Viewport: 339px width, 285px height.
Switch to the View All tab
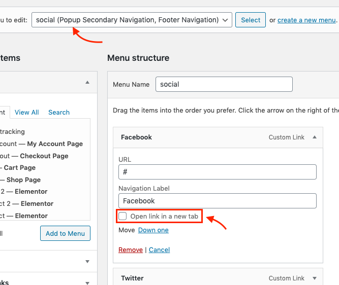(27, 112)
